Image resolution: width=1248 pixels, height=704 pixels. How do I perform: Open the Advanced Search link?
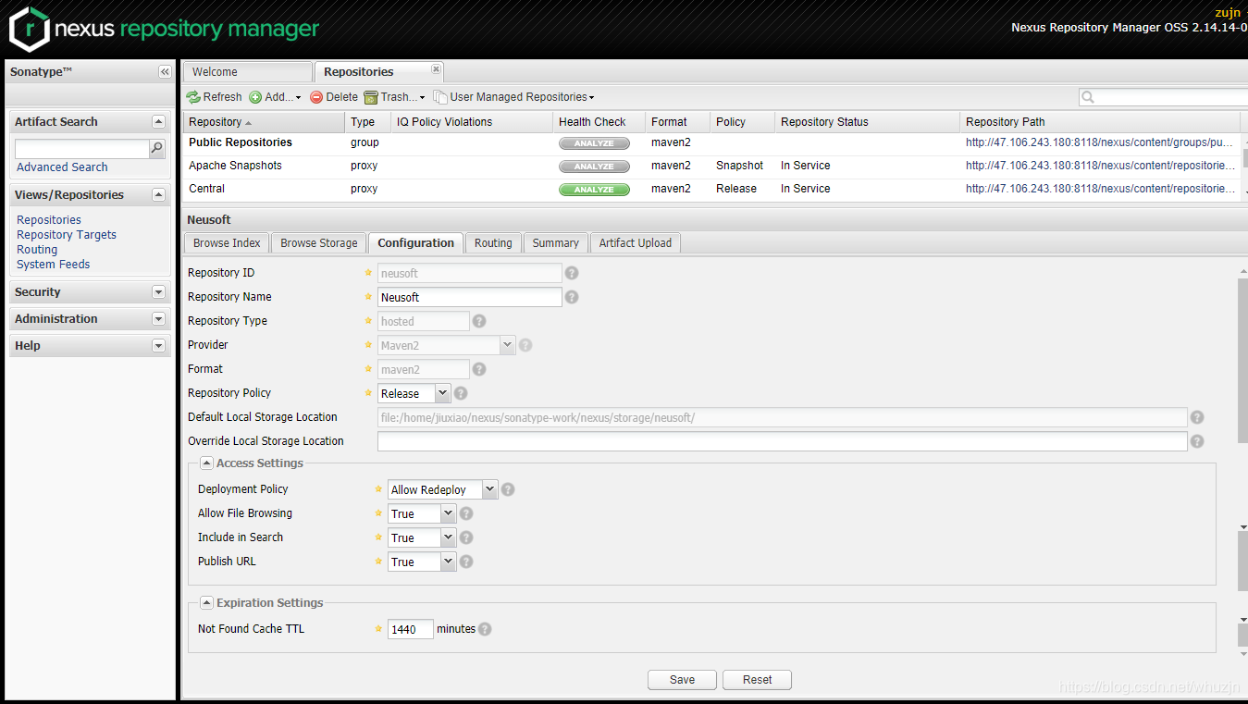click(x=62, y=167)
